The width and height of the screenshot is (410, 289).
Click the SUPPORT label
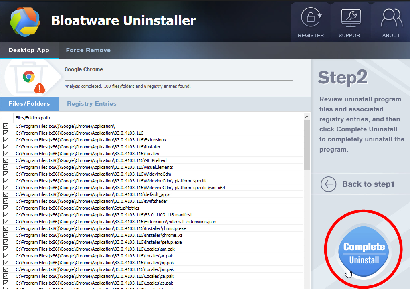click(x=351, y=36)
